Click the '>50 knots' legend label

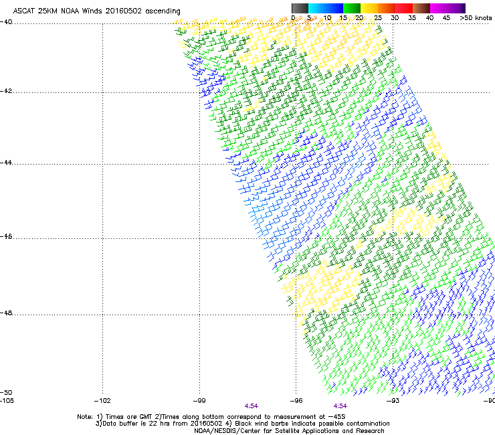coord(476,18)
